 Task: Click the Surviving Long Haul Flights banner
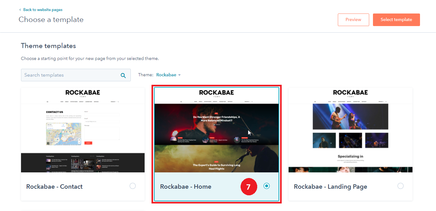pos(216,166)
